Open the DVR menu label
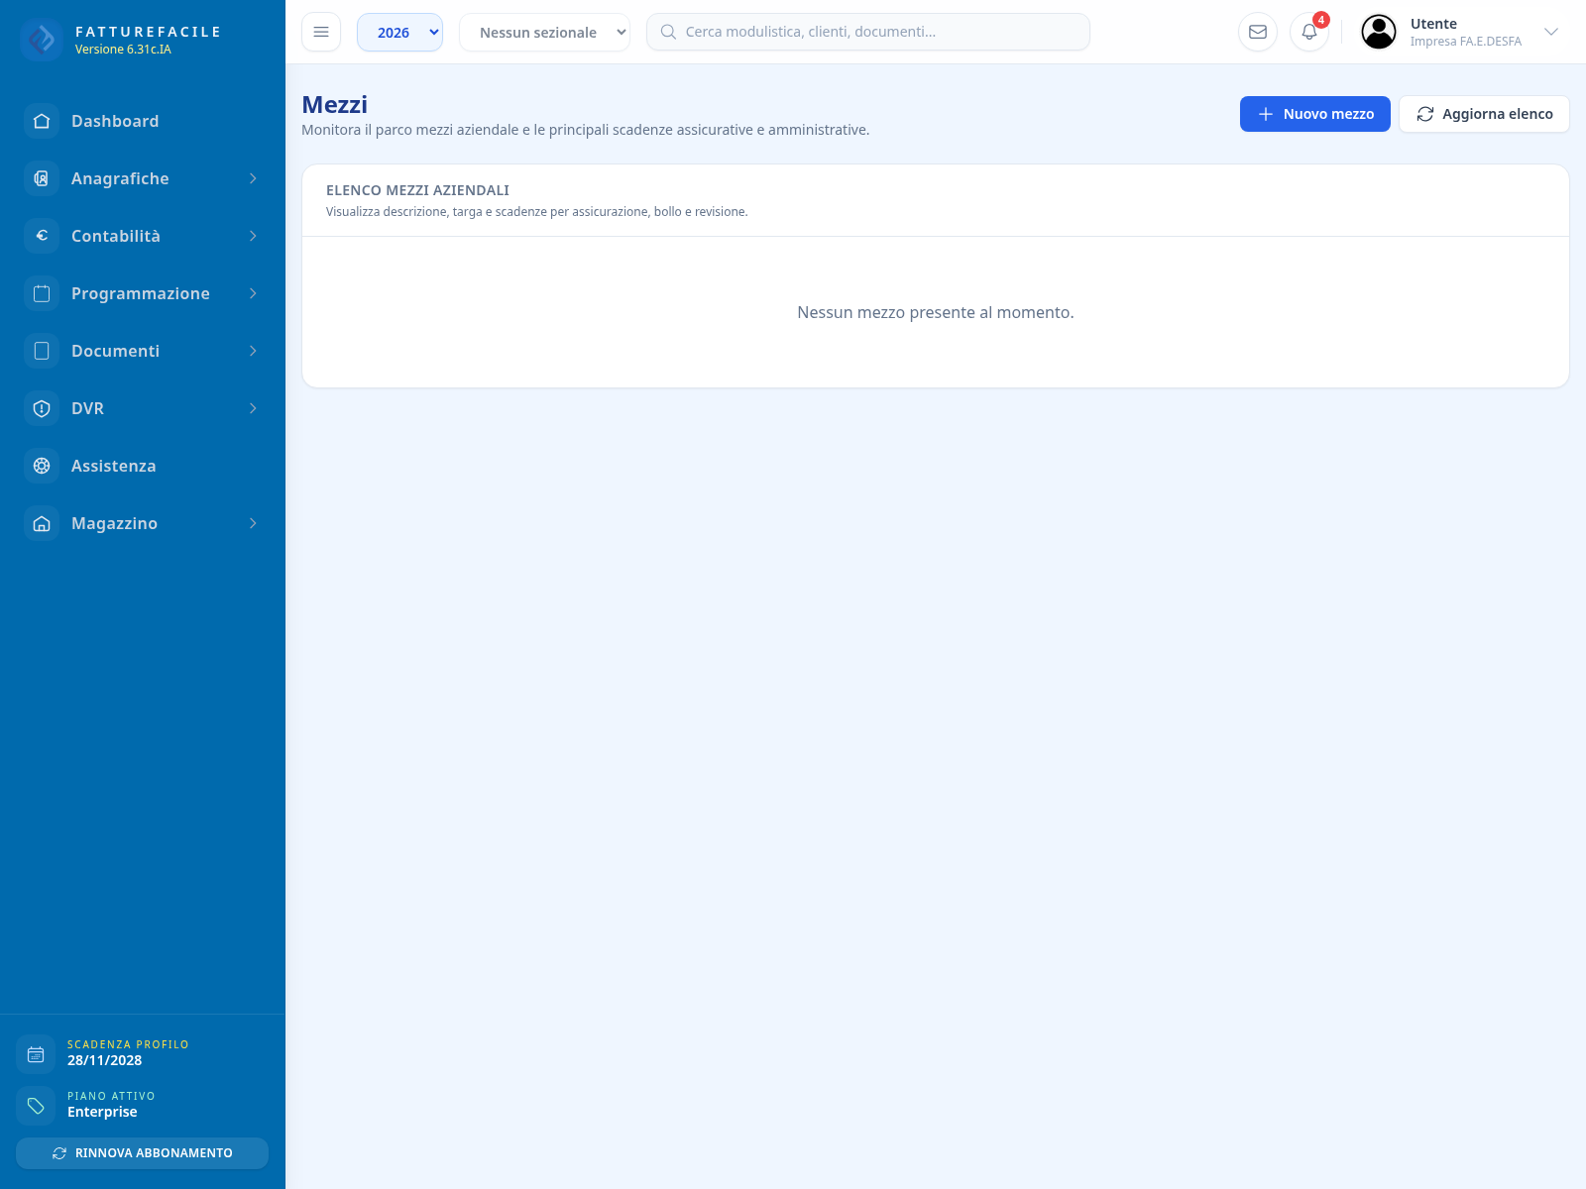The height and width of the screenshot is (1189, 1586). tap(87, 408)
